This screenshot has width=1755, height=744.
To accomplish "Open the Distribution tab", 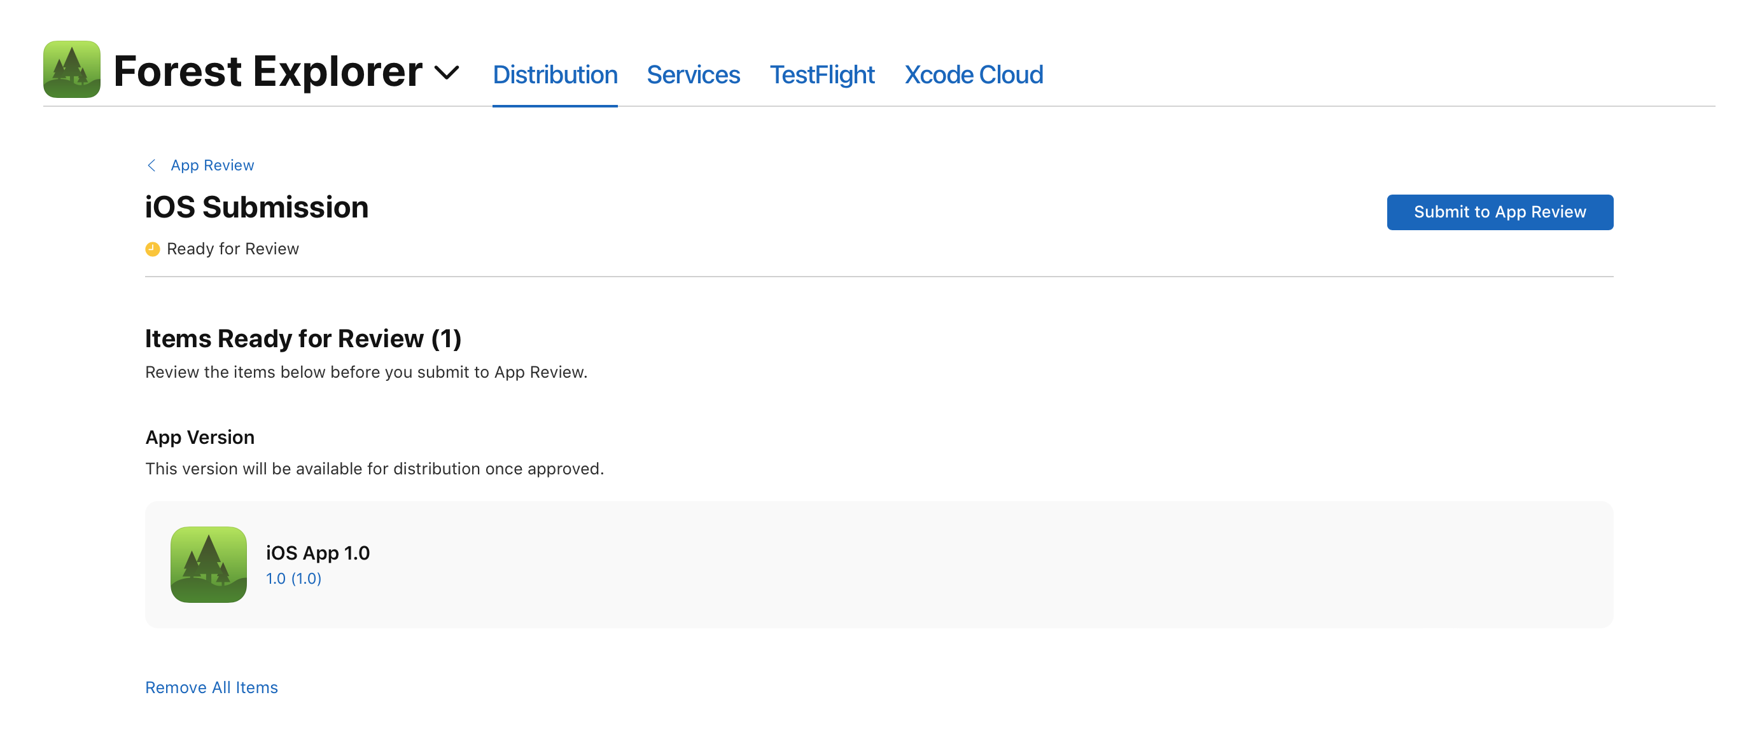I will [555, 74].
